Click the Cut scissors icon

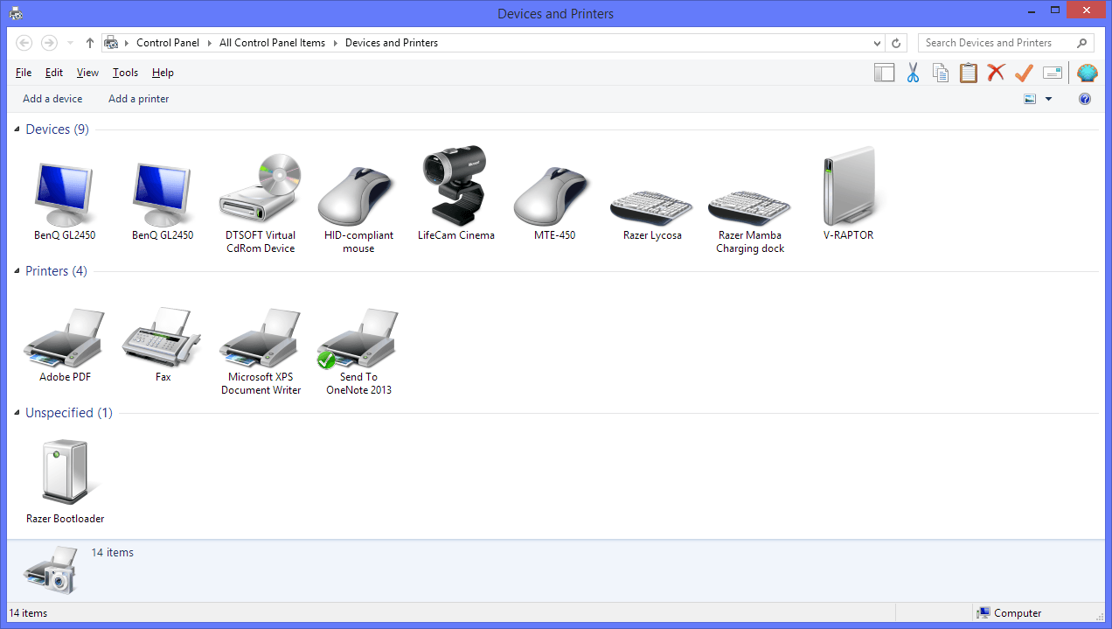(913, 73)
